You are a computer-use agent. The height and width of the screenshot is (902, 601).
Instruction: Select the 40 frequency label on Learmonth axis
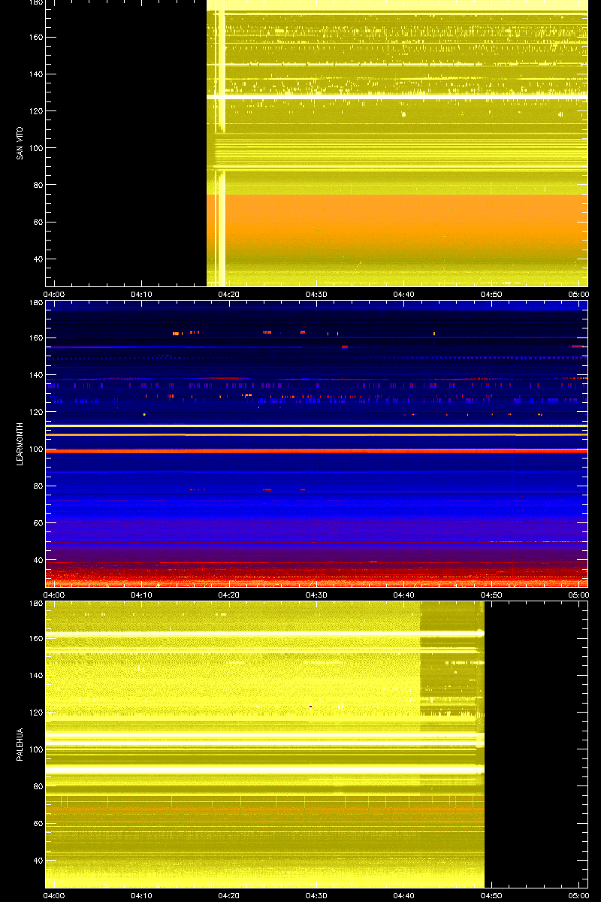click(x=38, y=560)
